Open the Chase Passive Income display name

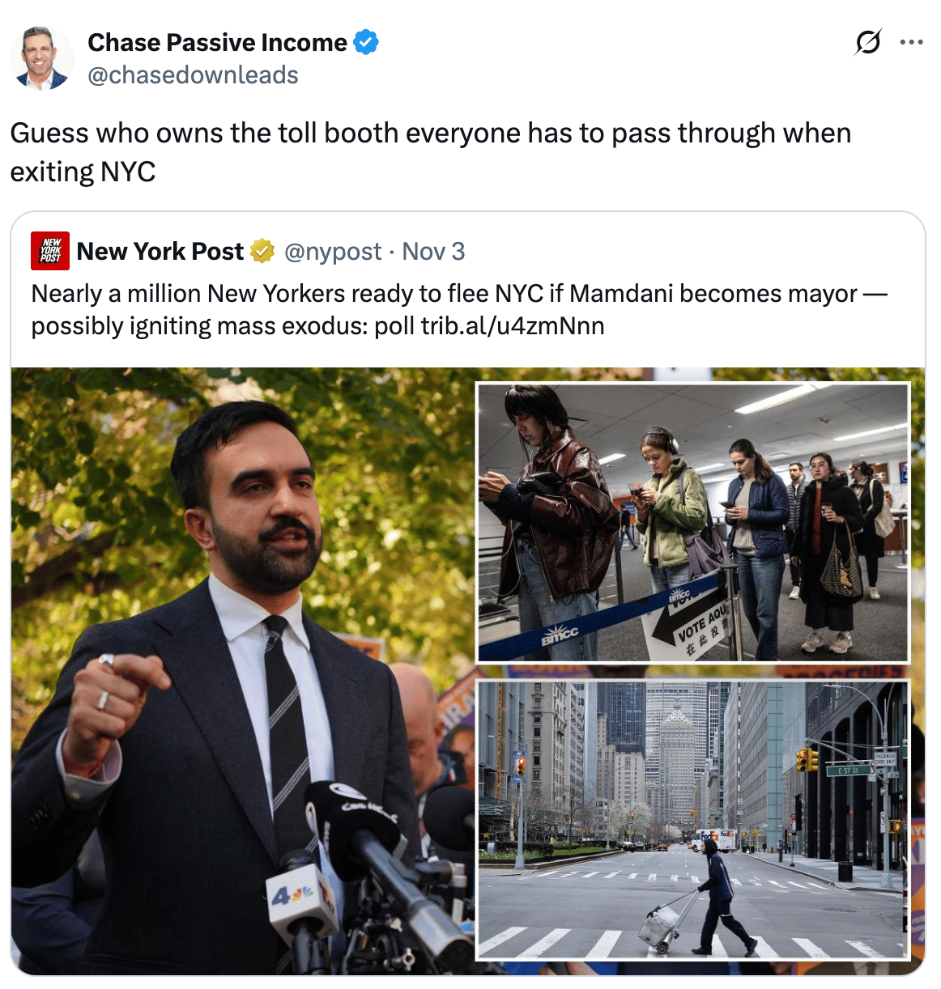[x=217, y=42]
